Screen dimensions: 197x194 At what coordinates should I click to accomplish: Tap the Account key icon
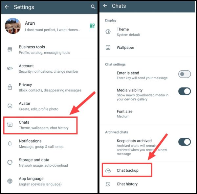(10, 68)
